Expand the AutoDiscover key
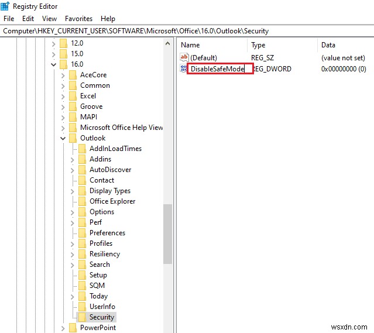The image size is (374, 333). click(72, 170)
